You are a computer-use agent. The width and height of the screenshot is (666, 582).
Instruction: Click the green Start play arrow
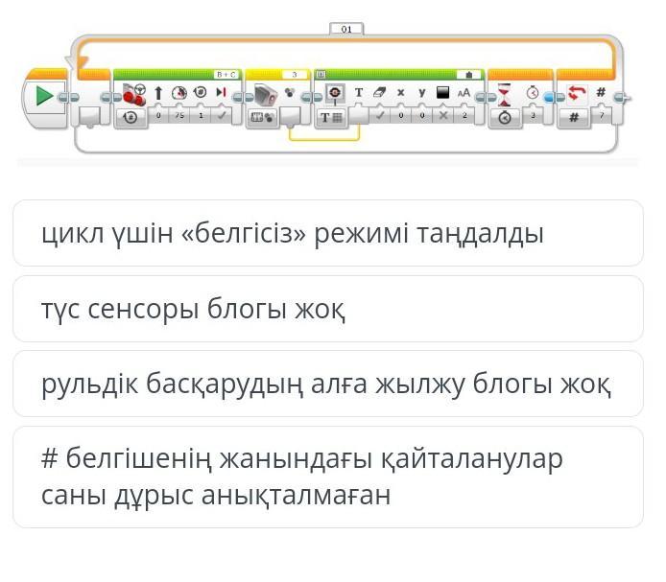[44, 96]
